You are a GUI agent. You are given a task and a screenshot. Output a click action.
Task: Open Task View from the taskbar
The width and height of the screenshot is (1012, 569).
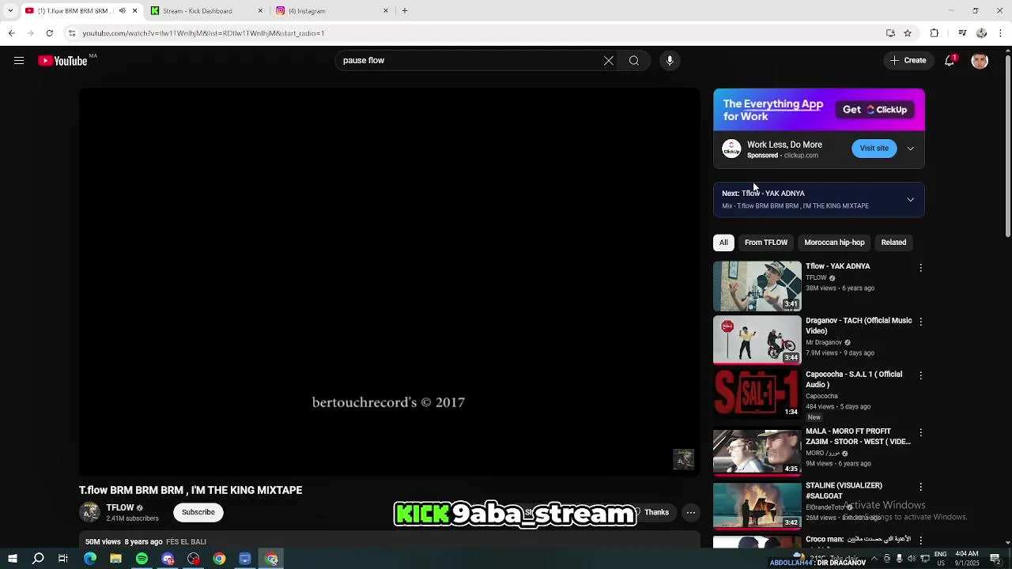63,559
